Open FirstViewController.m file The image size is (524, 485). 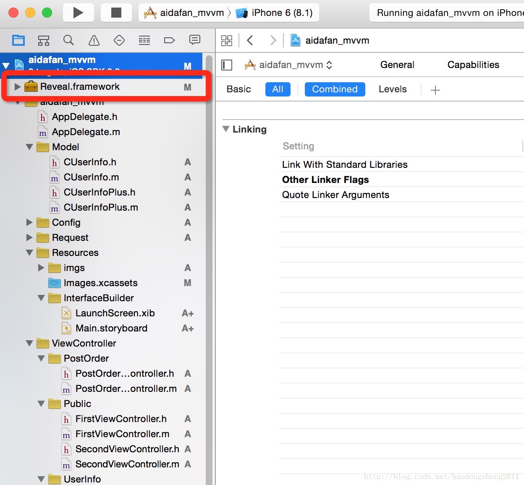tap(122, 434)
